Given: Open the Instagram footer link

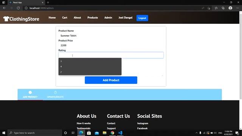Looking at the screenshot, I should point(143,124).
